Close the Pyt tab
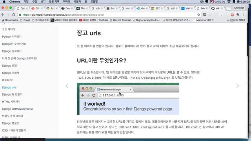 (x=57, y=8)
